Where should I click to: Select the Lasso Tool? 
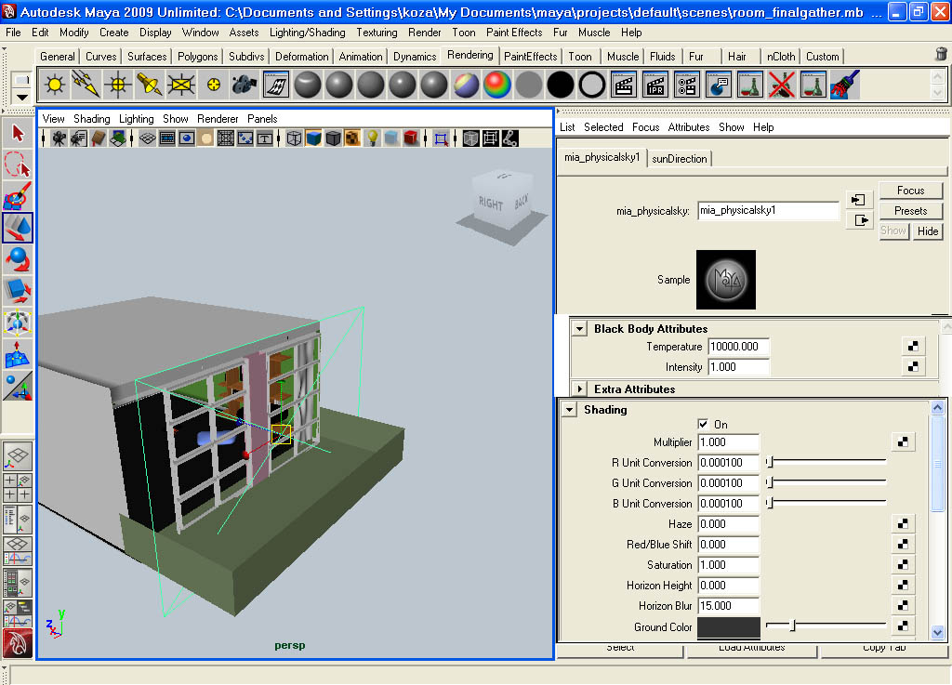[18, 165]
